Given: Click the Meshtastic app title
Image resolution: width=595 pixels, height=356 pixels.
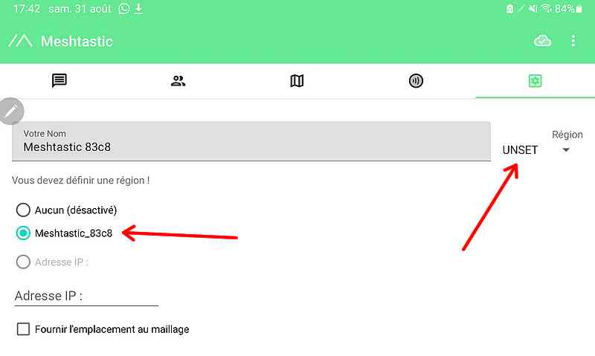Looking at the screenshot, I should pos(77,41).
